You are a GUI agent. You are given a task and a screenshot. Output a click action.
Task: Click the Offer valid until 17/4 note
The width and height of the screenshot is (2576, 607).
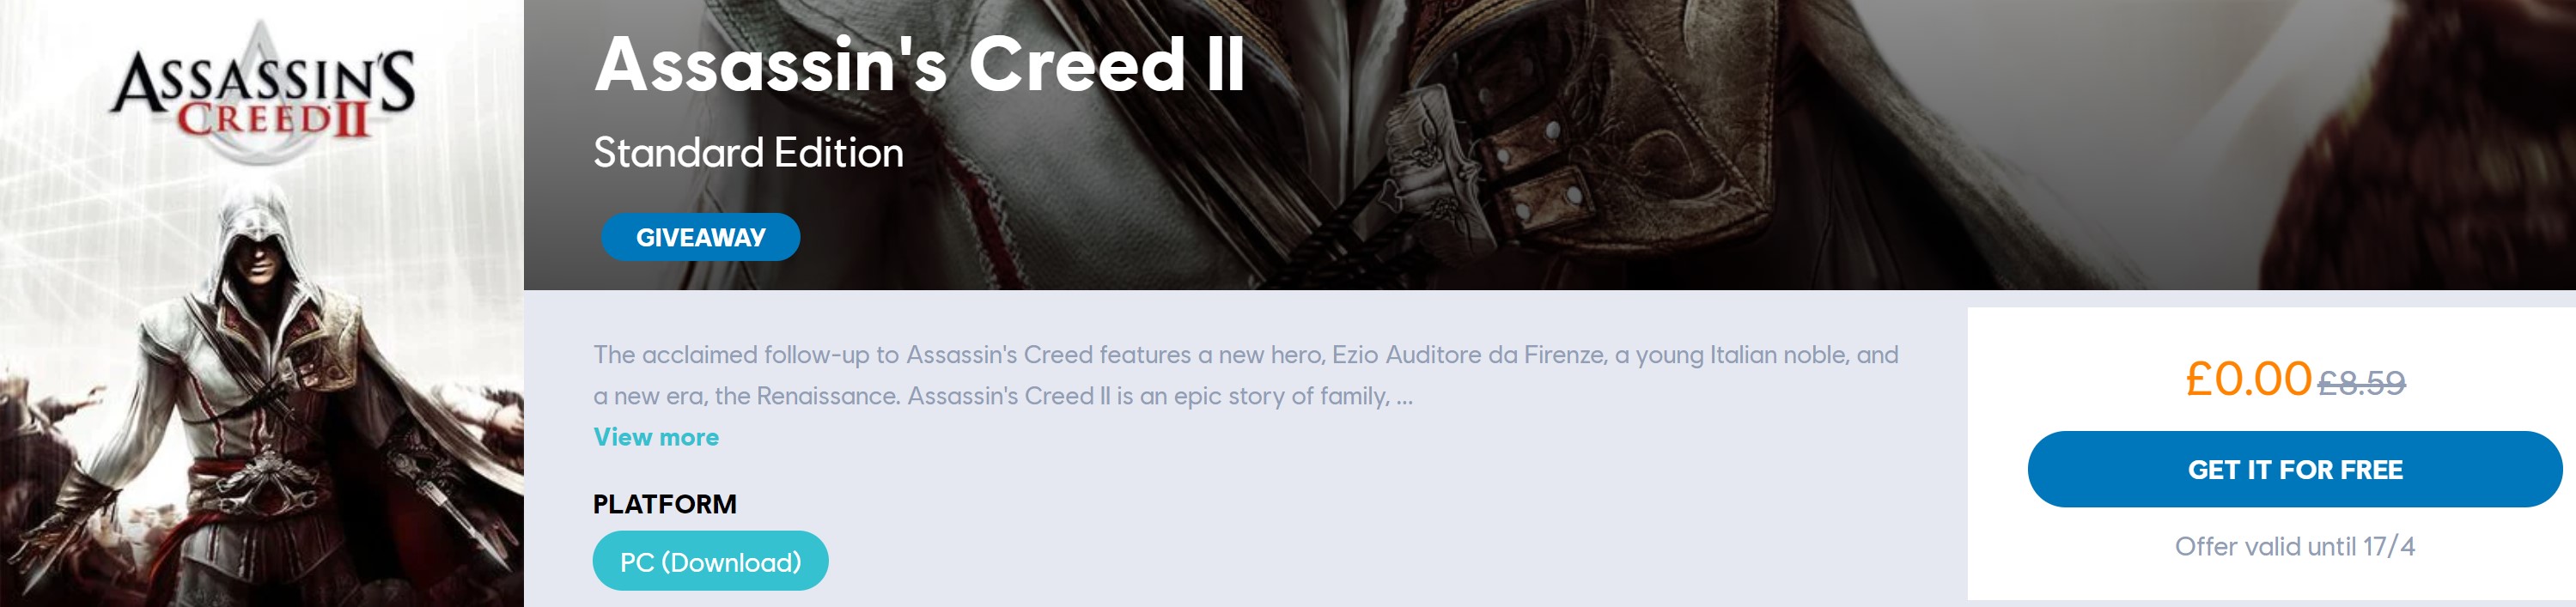2294,546
